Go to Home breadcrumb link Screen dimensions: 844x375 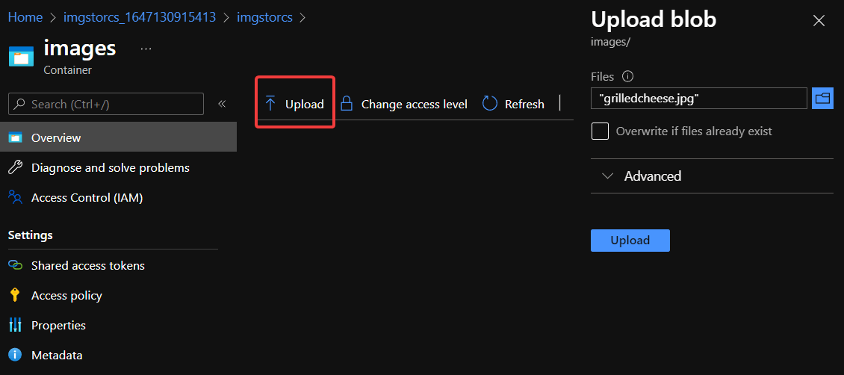tap(25, 16)
